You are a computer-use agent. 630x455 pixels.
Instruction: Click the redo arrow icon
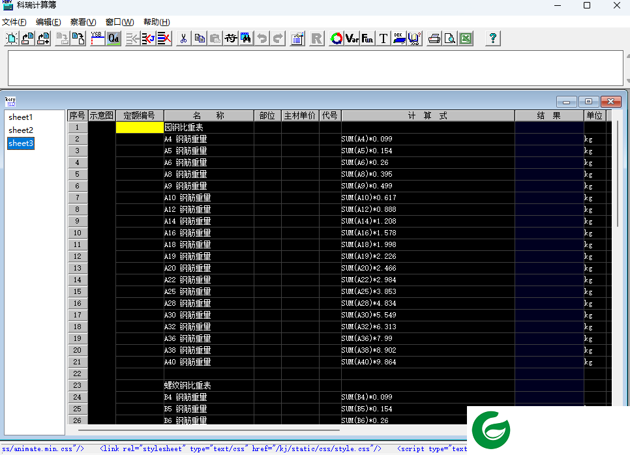(x=278, y=38)
